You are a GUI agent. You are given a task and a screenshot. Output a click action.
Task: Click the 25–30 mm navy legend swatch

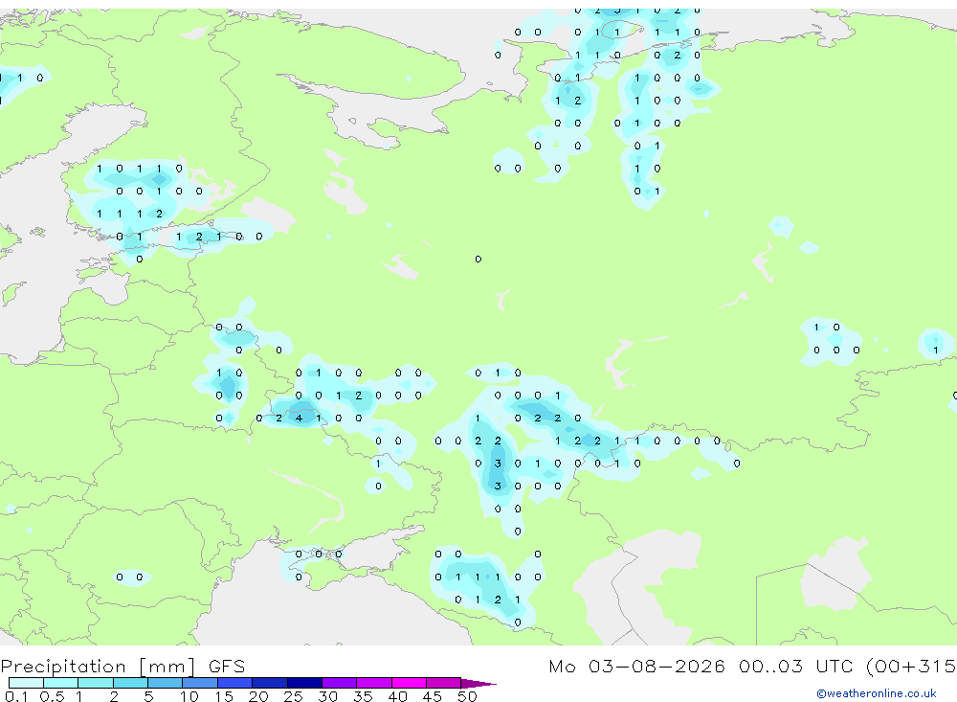pos(304,683)
